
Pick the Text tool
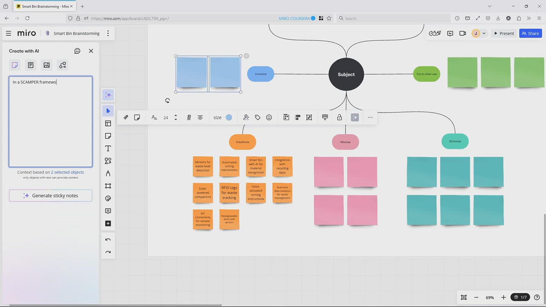pos(108,148)
